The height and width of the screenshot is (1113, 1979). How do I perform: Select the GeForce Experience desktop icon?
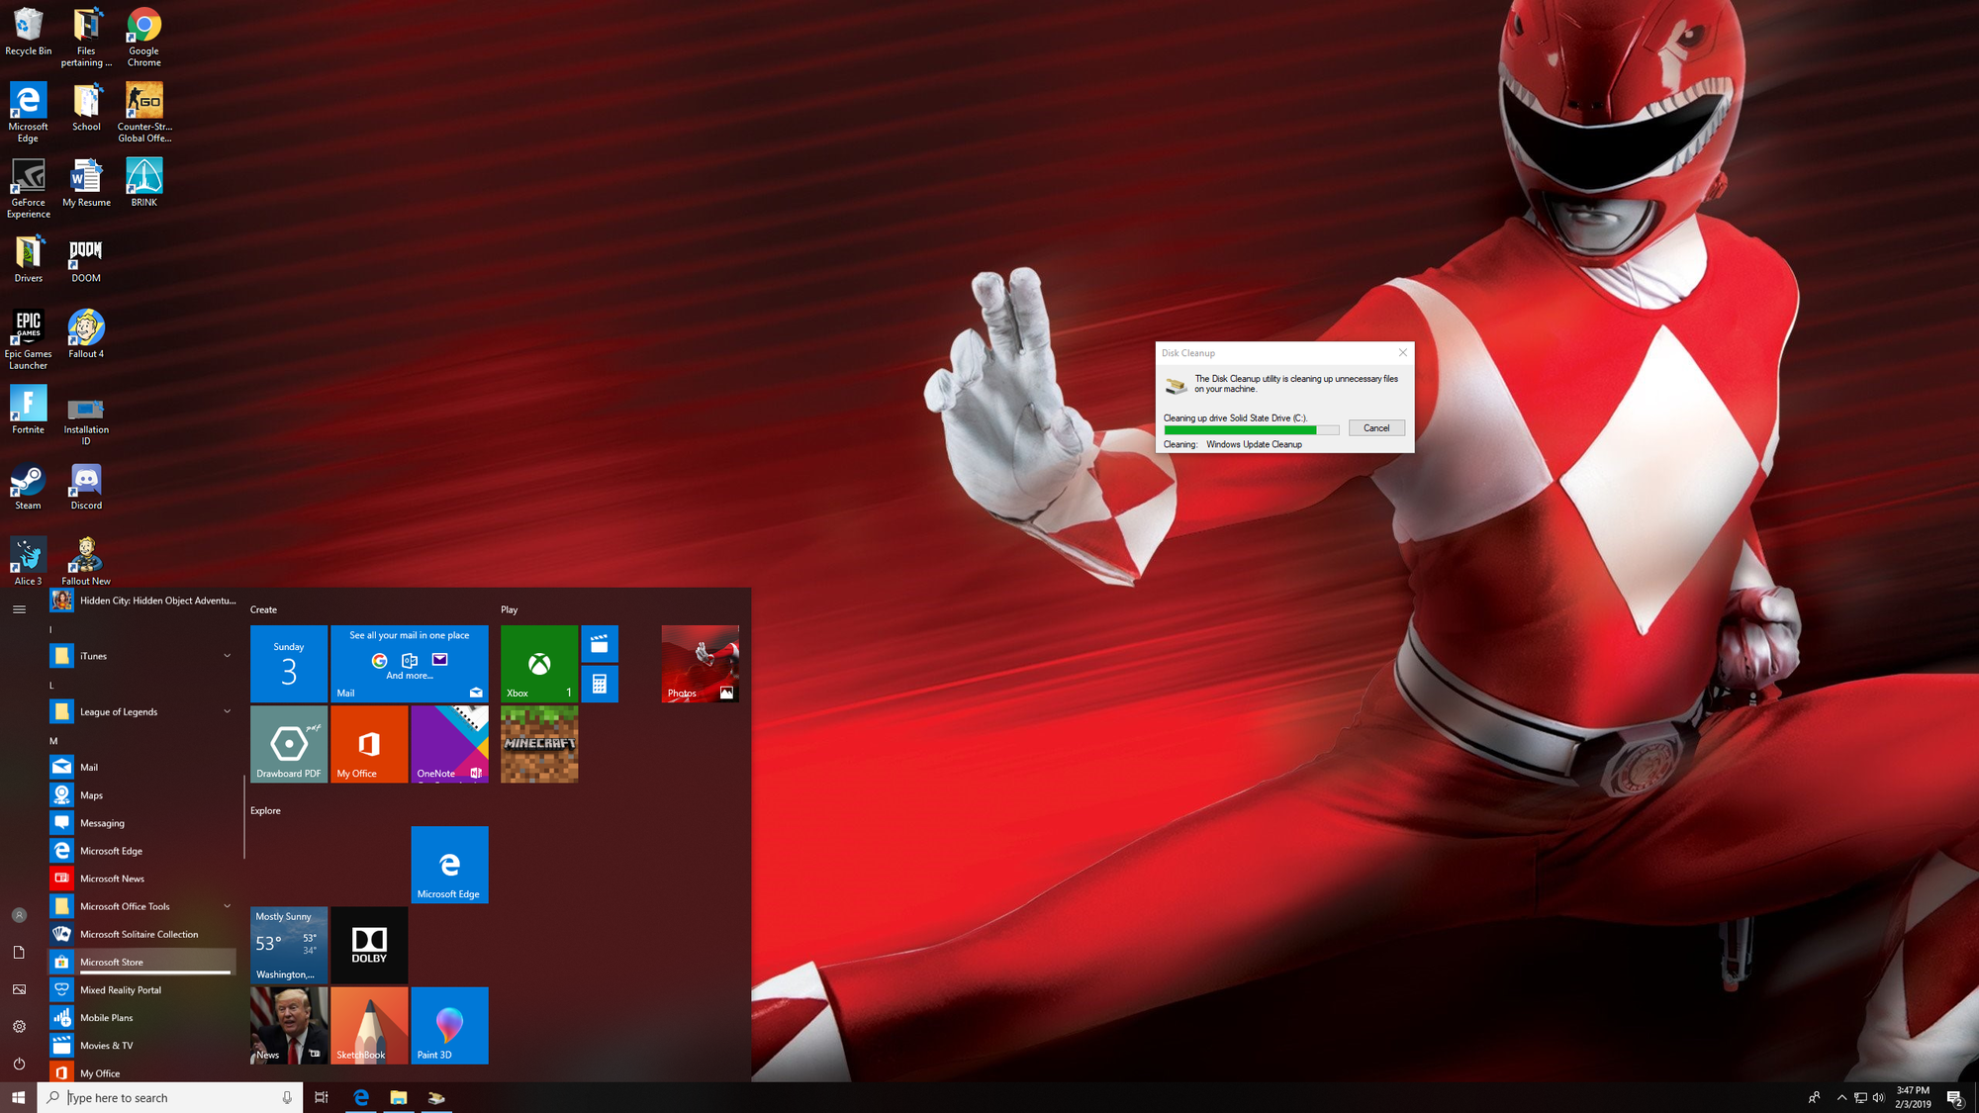(x=28, y=188)
